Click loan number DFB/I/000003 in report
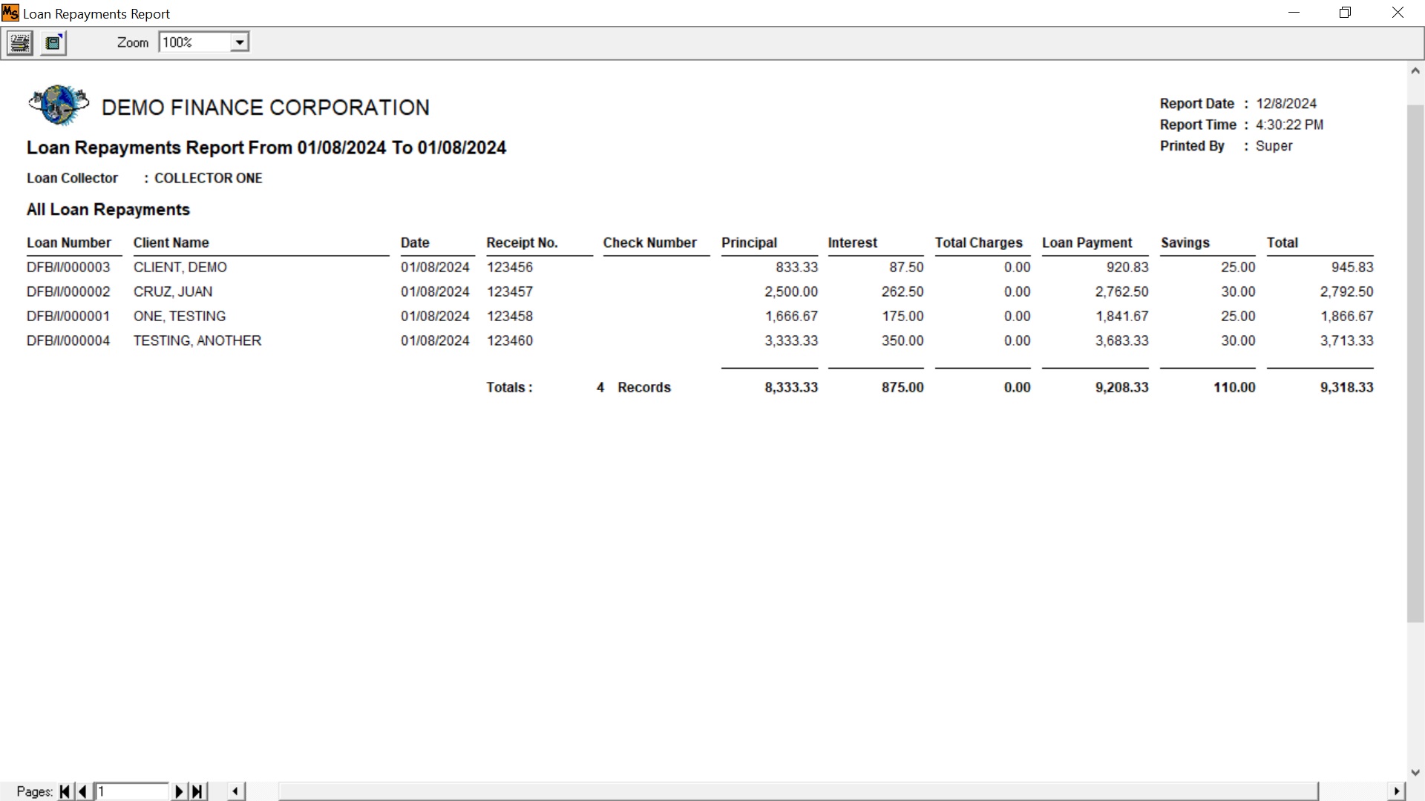Viewport: 1425px width, 801px height. point(68,267)
